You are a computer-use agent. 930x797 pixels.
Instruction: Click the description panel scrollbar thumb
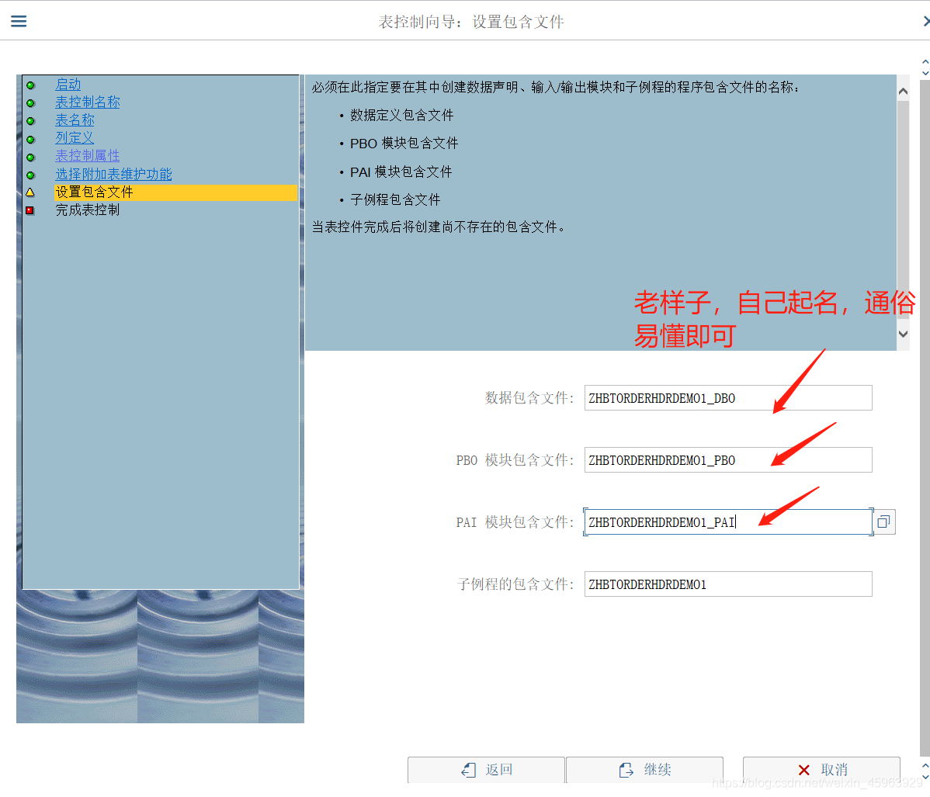pos(903,210)
